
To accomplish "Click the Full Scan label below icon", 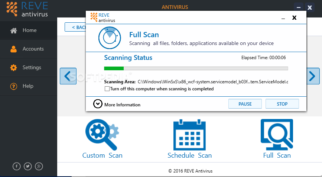I will pyautogui.click(x=277, y=155).
